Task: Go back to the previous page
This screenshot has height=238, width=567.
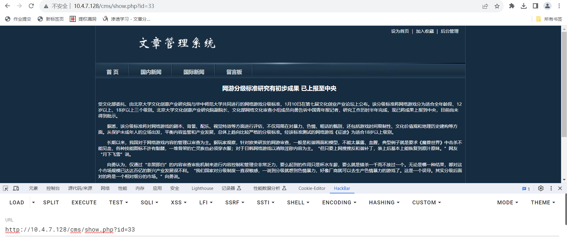Action: click(x=8, y=6)
